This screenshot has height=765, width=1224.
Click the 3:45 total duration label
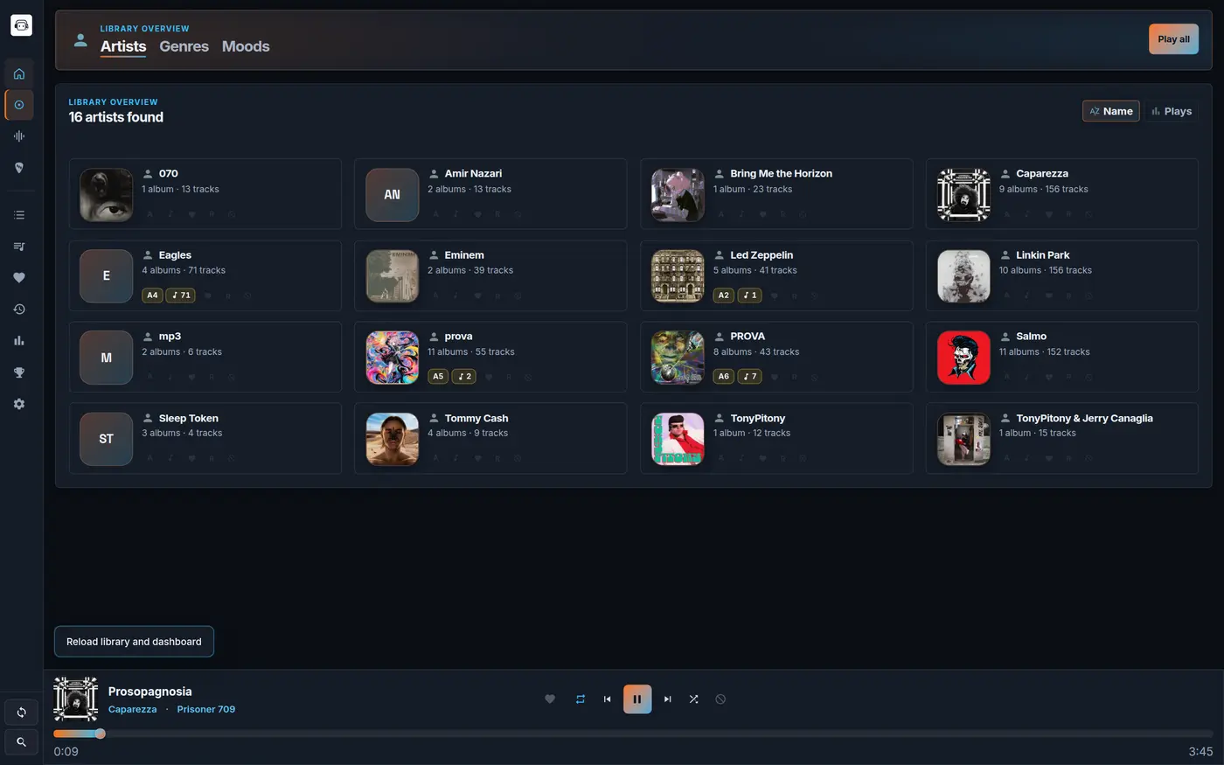pyautogui.click(x=1200, y=752)
